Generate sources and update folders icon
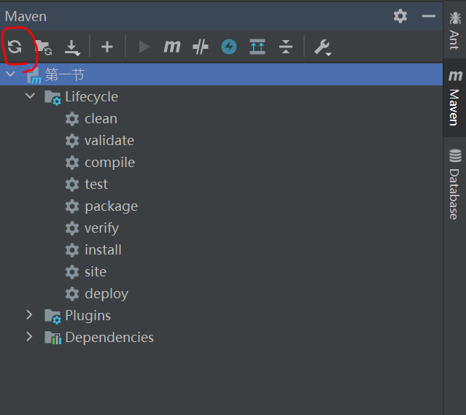This screenshot has height=415, width=466. [x=43, y=47]
